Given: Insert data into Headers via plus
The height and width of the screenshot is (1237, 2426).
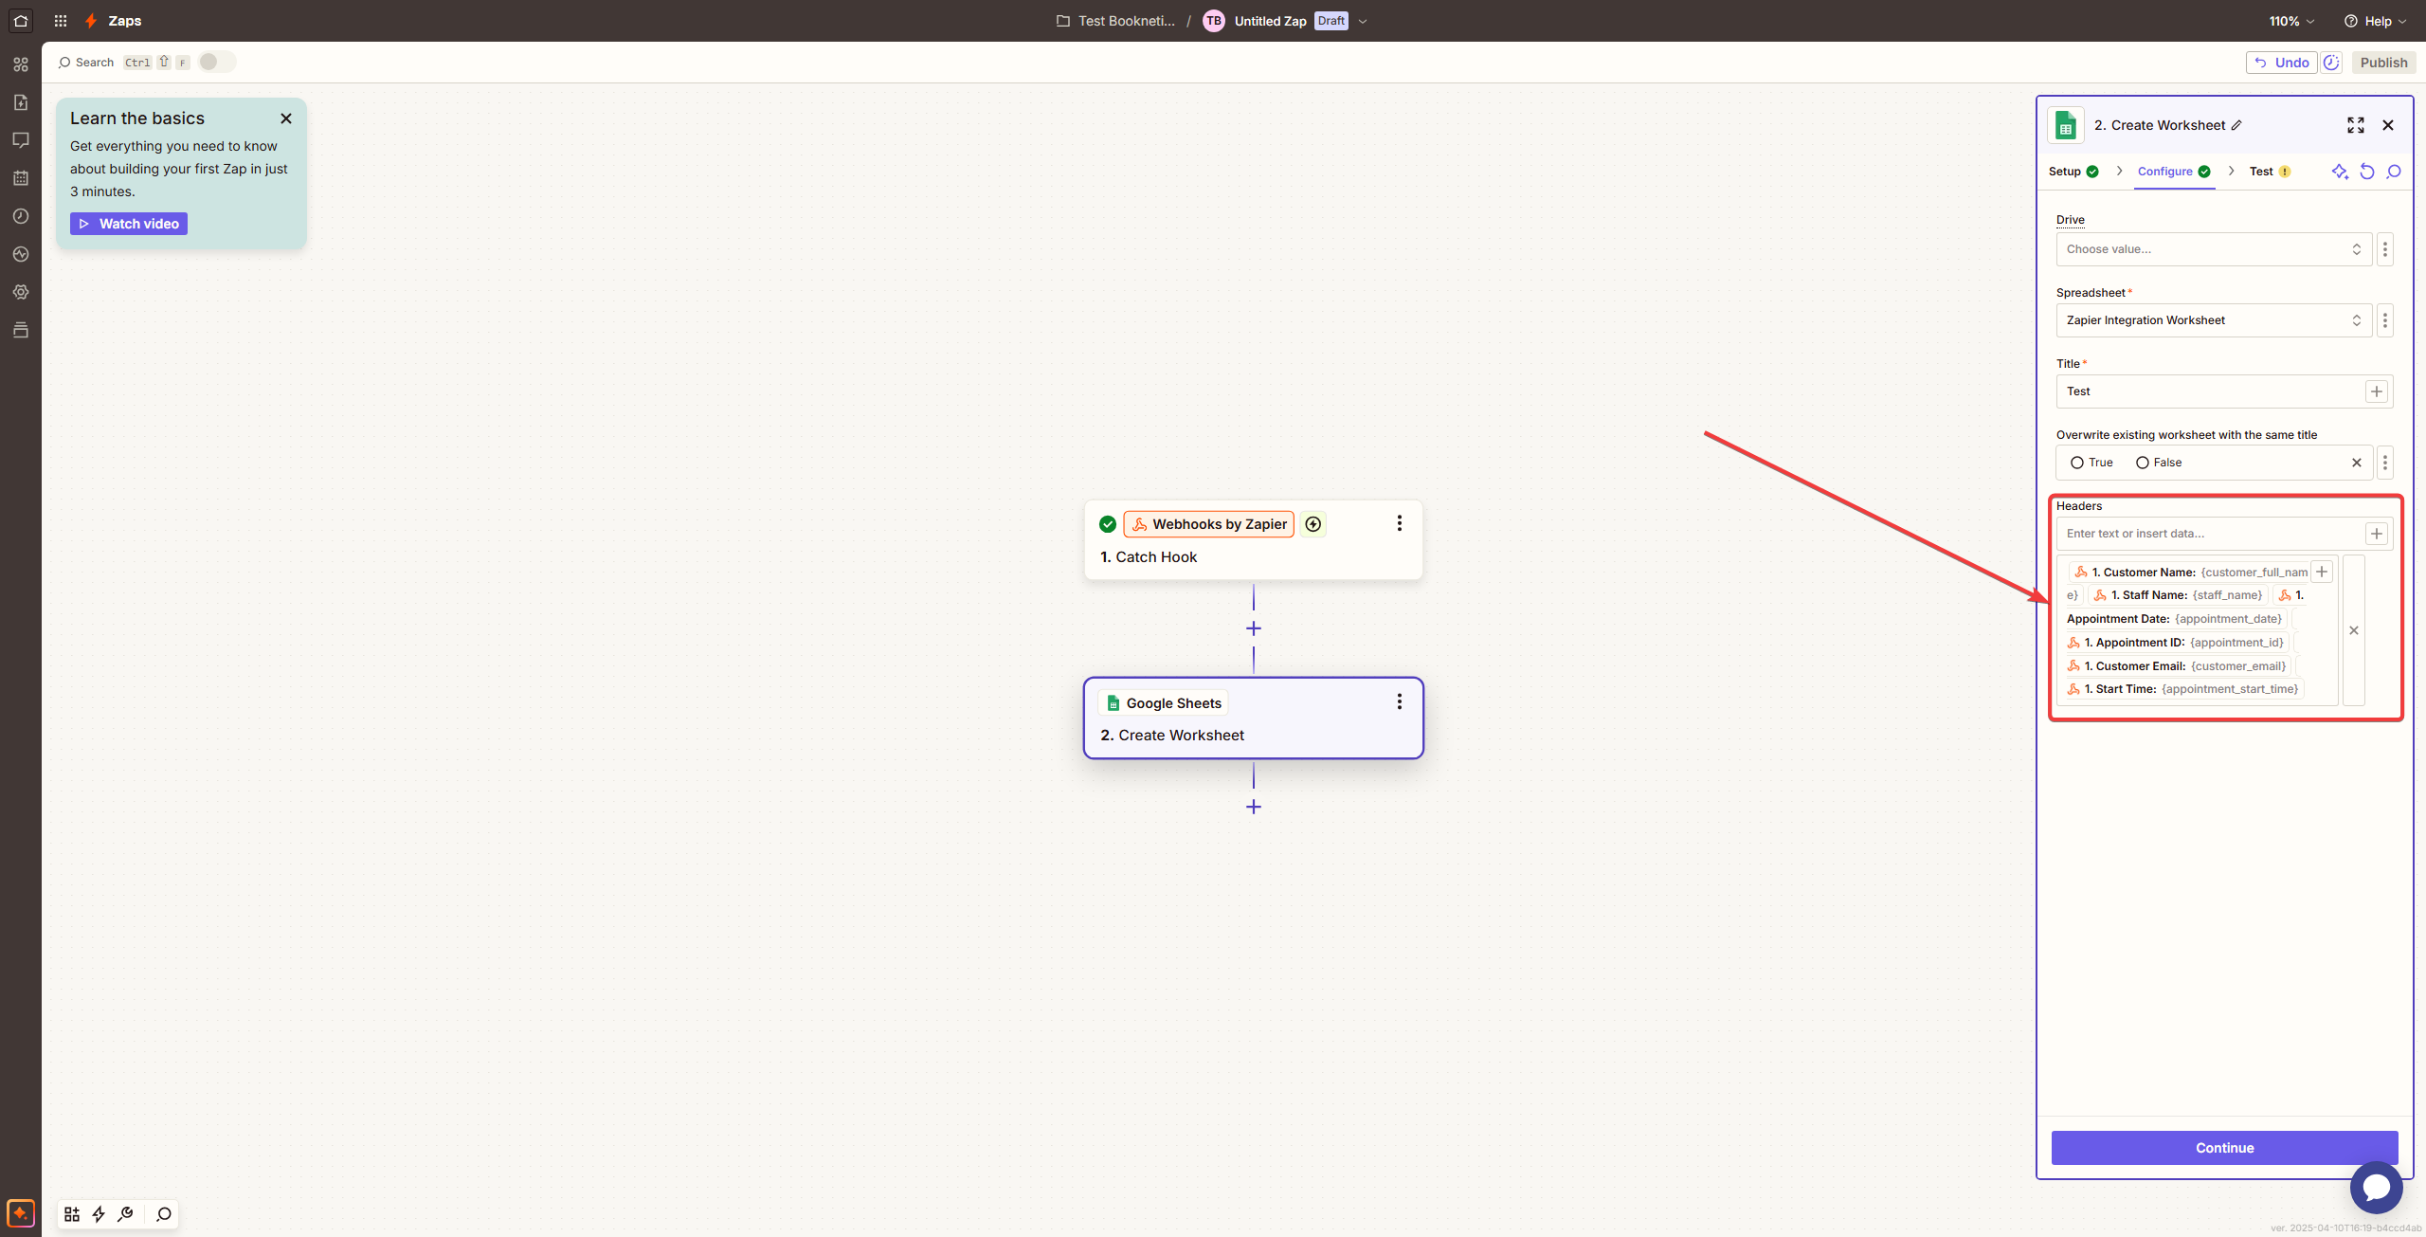Looking at the screenshot, I should [x=2377, y=534].
